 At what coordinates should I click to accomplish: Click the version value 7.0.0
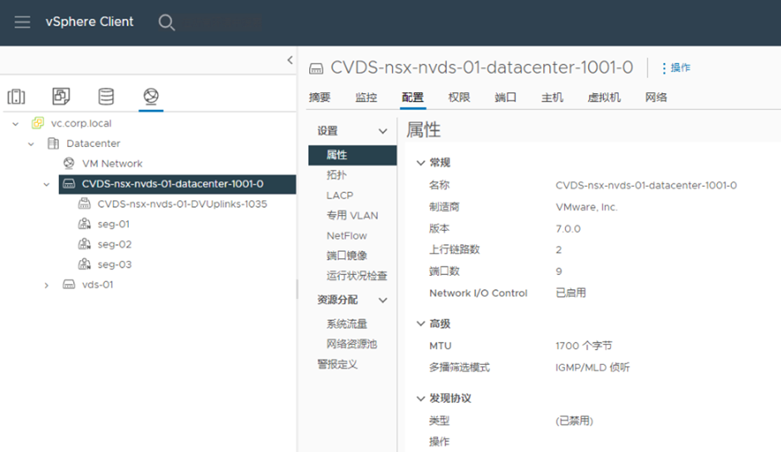pos(567,228)
